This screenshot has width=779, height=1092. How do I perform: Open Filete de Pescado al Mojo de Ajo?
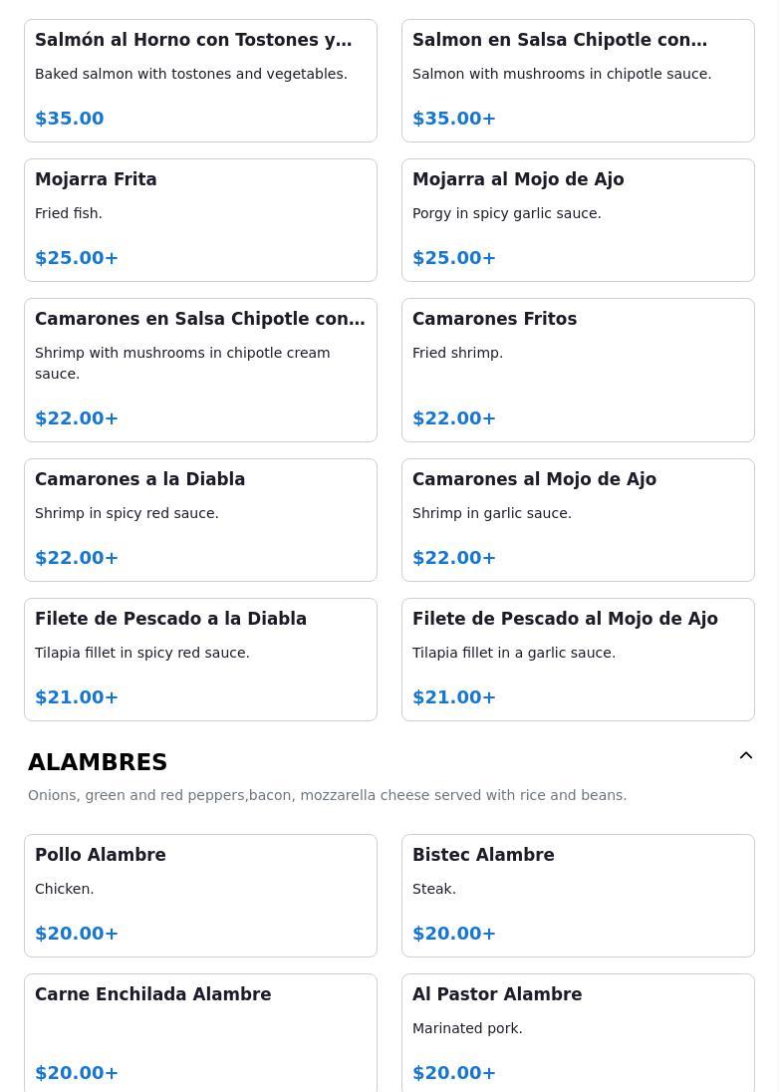point(578,659)
